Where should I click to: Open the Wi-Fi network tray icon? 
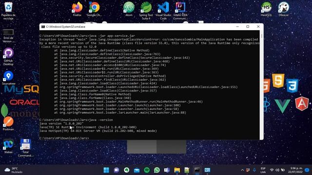[272, 170]
